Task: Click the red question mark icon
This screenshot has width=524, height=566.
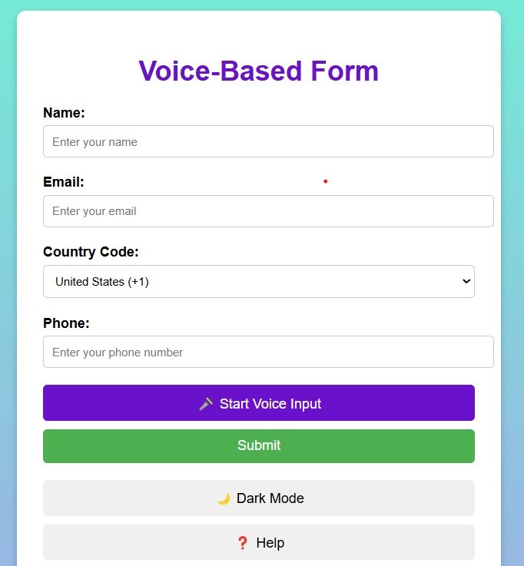Action: point(242,543)
